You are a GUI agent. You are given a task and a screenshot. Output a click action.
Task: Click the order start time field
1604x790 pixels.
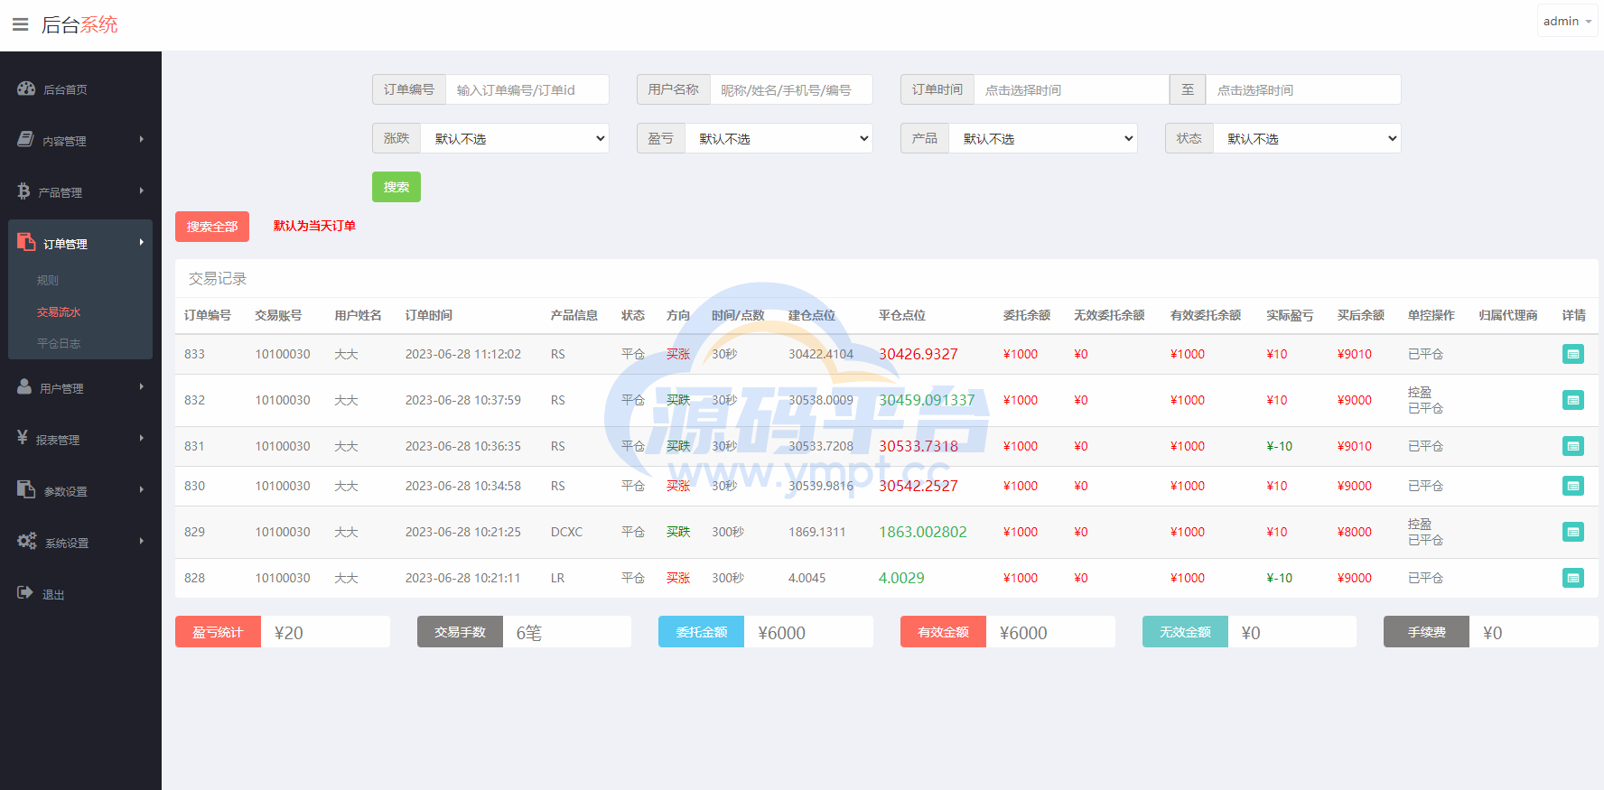(1070, 90)
